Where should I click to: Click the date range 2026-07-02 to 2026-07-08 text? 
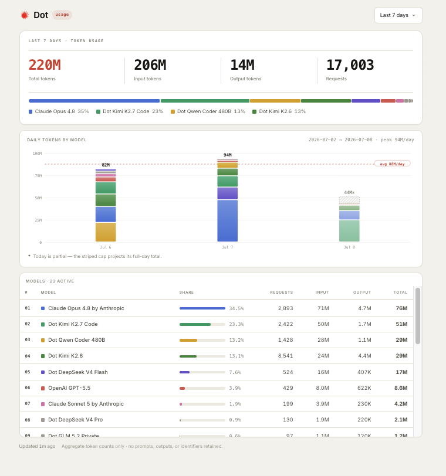click(x=340, y=140)
